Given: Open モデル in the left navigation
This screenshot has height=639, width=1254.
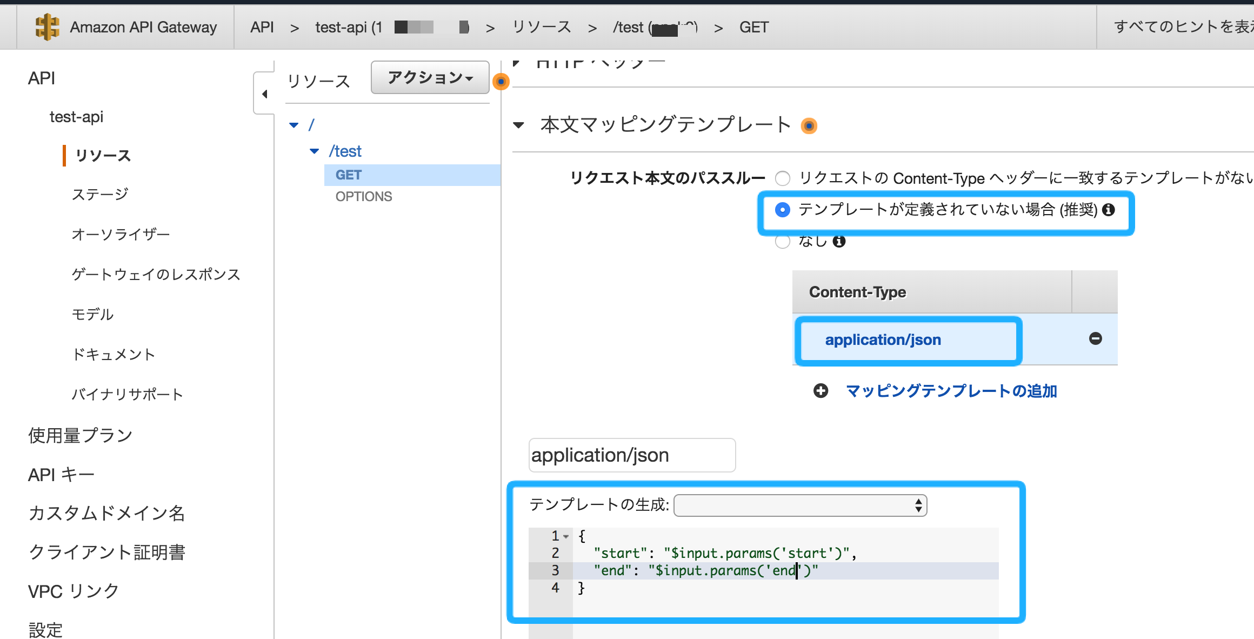Looking at the screenshot, I should coord(92,314).
